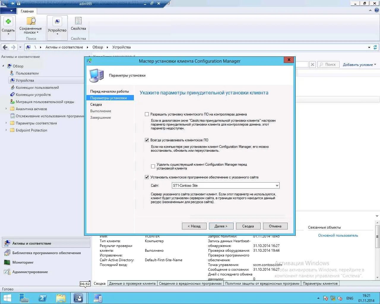
Task: Open the Properties icon in ribbon
Action: (78, 21)
